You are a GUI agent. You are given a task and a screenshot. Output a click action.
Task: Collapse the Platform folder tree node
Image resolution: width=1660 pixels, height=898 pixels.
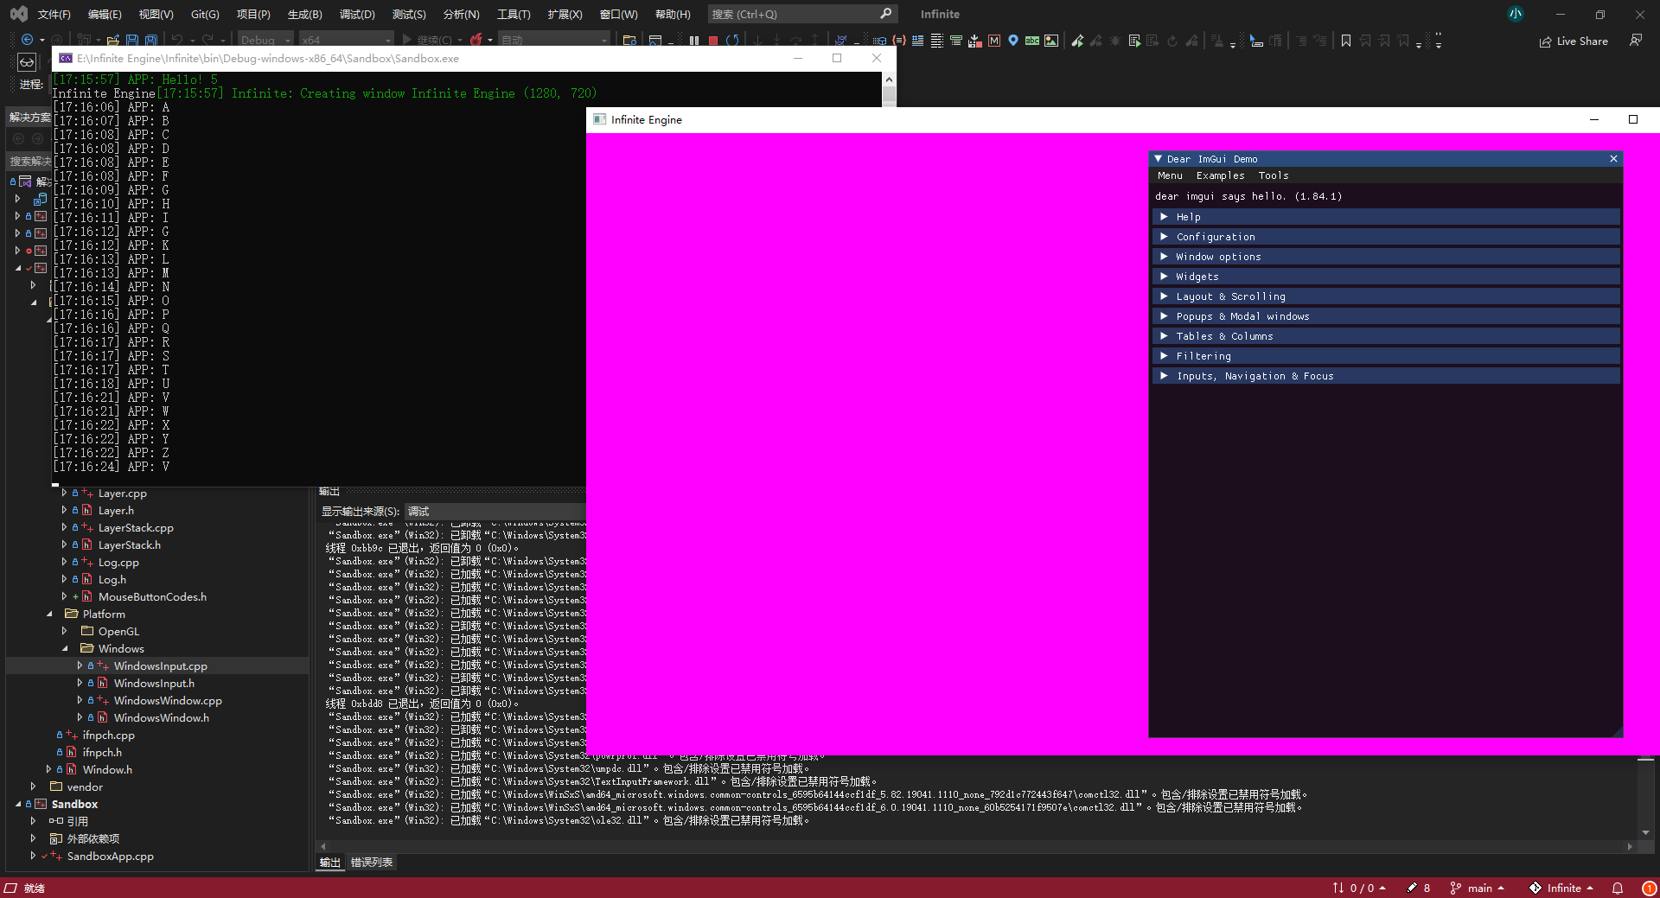(49, 615)
